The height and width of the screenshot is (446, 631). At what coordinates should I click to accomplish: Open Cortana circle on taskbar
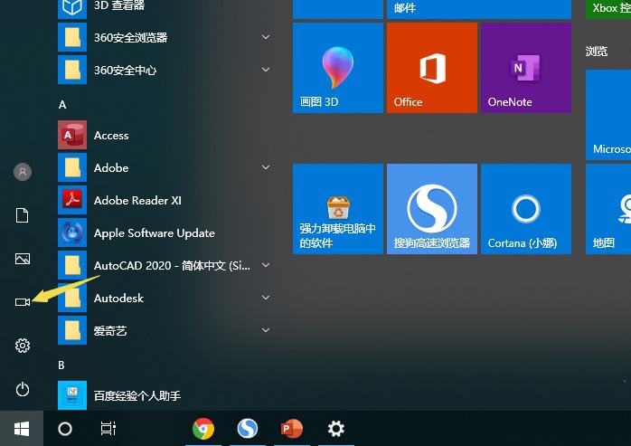pyautogui.click(x=65, y=429)
